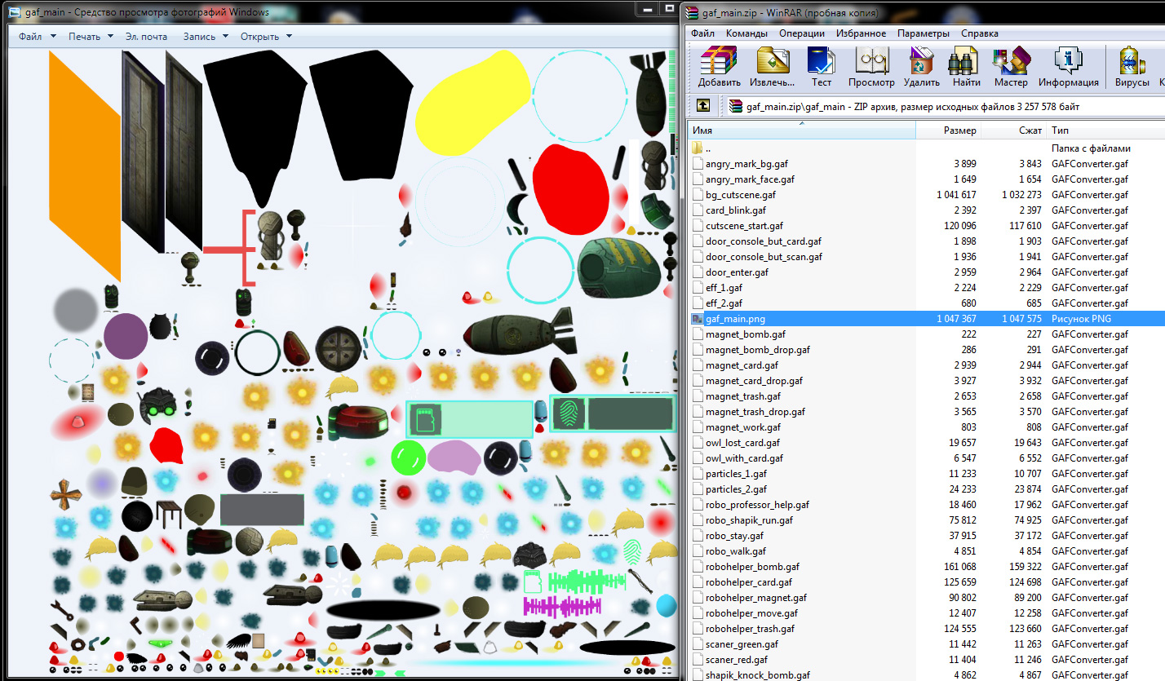The image size is (1165, 681).
Task: Go up one folder using the arrow button
Action: pyautogui.click(x=702, y=106)
